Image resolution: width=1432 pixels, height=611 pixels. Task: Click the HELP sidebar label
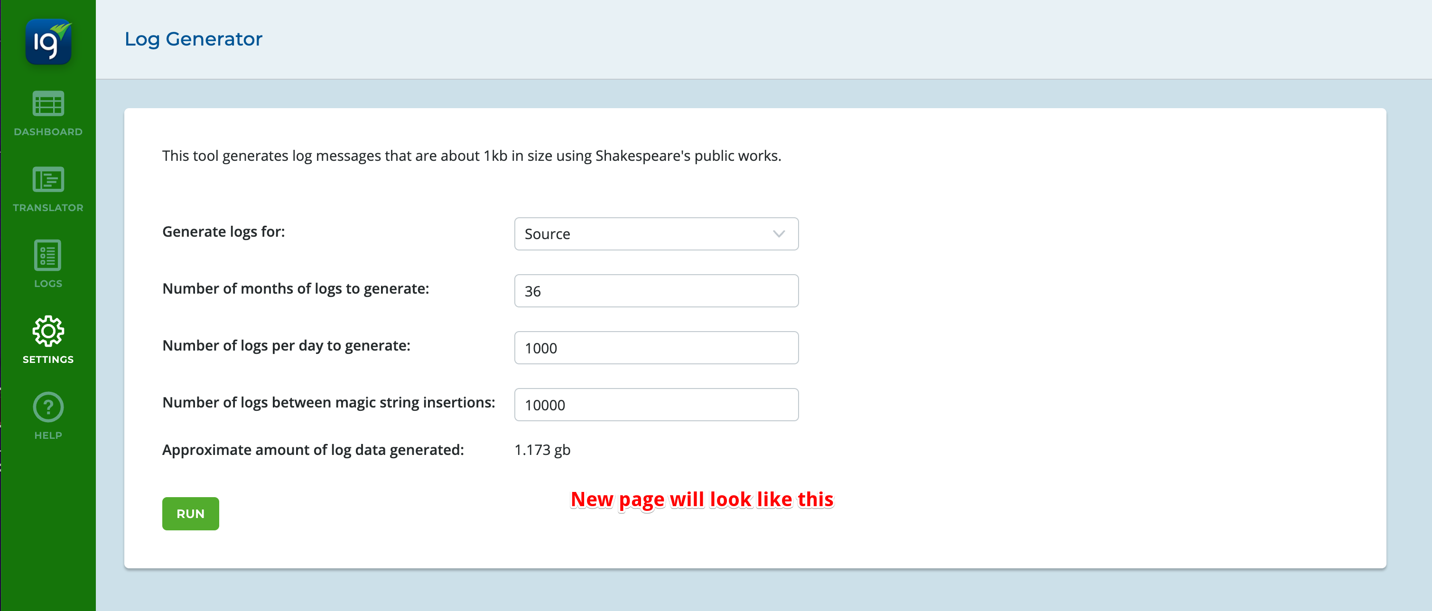[48, 435]
